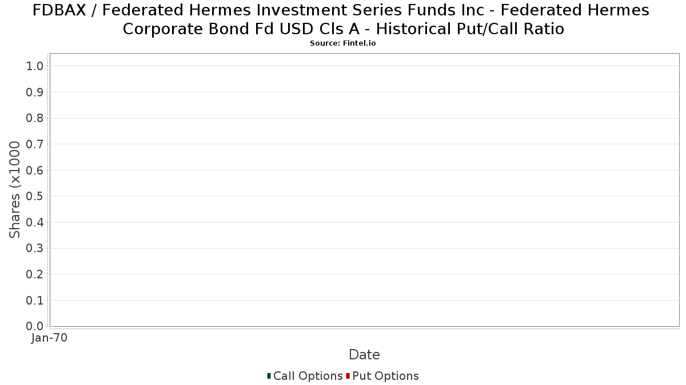Click the 0.4 y-axis tick label

click(x=35, y=222)
